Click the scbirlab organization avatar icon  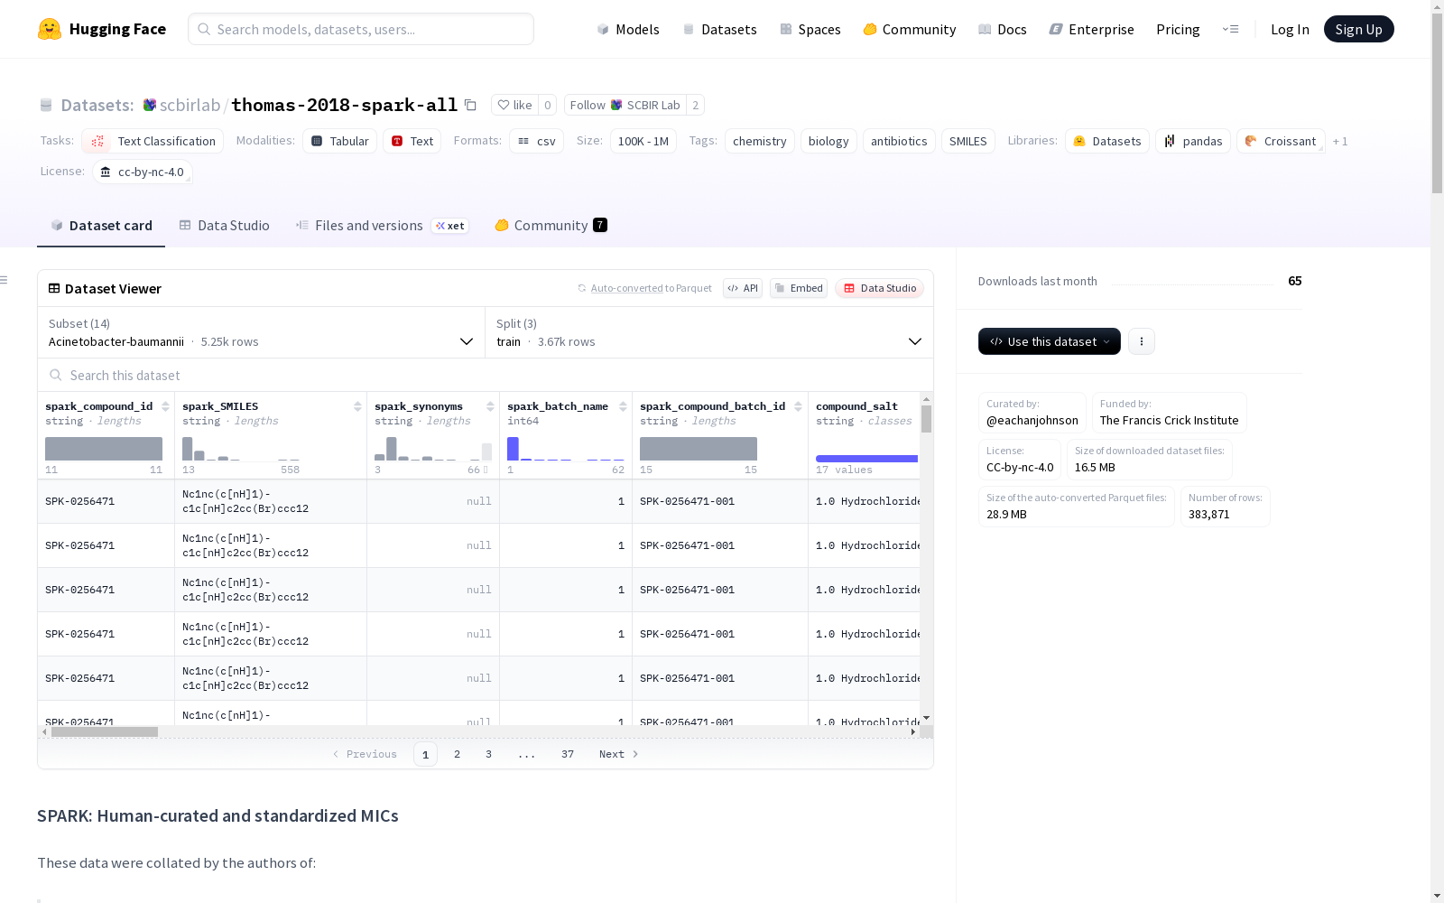[x=150, y=105]
